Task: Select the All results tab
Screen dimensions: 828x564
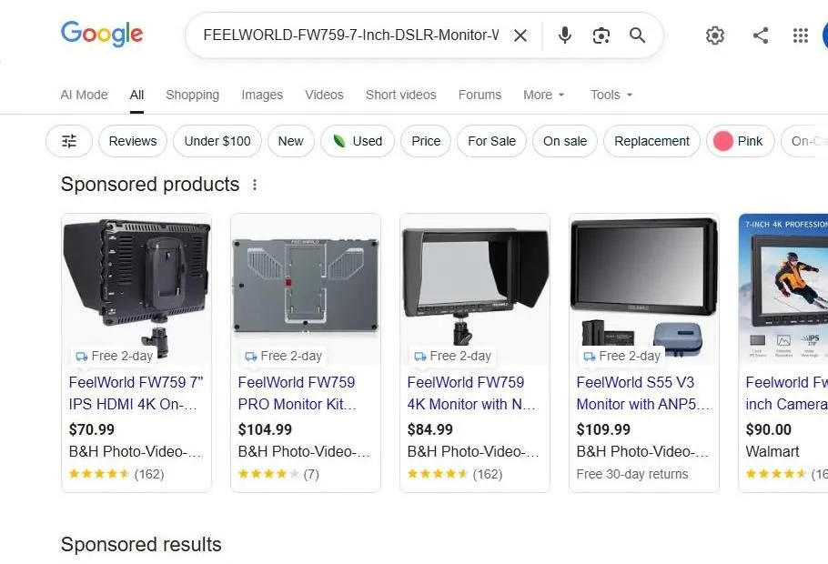Action: (136, 95)
